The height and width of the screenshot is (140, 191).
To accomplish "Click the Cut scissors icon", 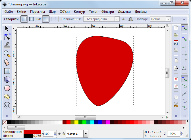I will [x=176, y=105].
